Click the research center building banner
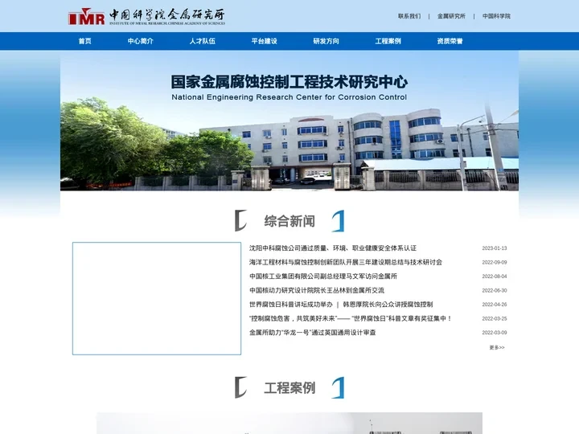 (289, 121)
